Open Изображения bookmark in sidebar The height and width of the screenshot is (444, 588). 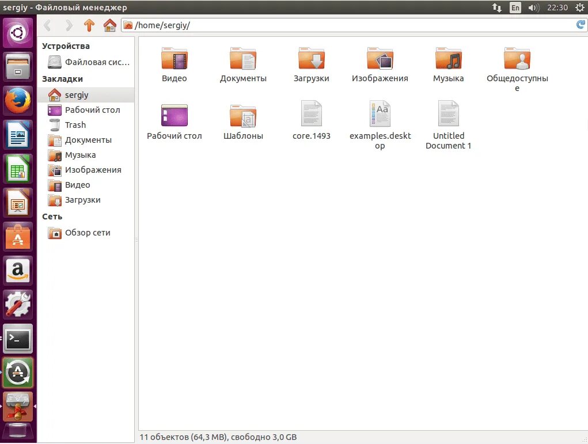85,170
